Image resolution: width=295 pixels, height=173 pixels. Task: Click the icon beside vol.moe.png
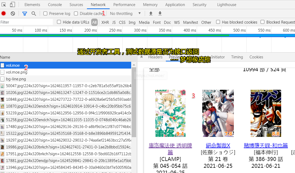(x=2, y=72)
